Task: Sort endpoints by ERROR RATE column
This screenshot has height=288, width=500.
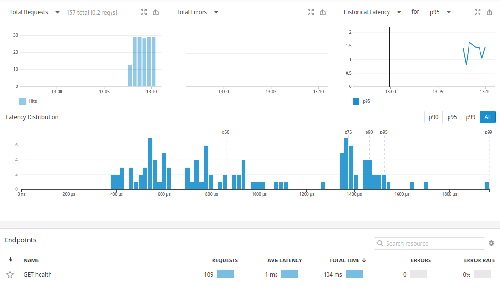Action: point(480,260)
